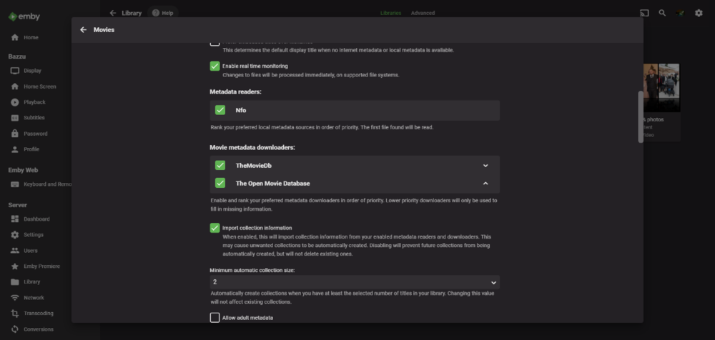Switch to the Advanced tab

point(422,13)
